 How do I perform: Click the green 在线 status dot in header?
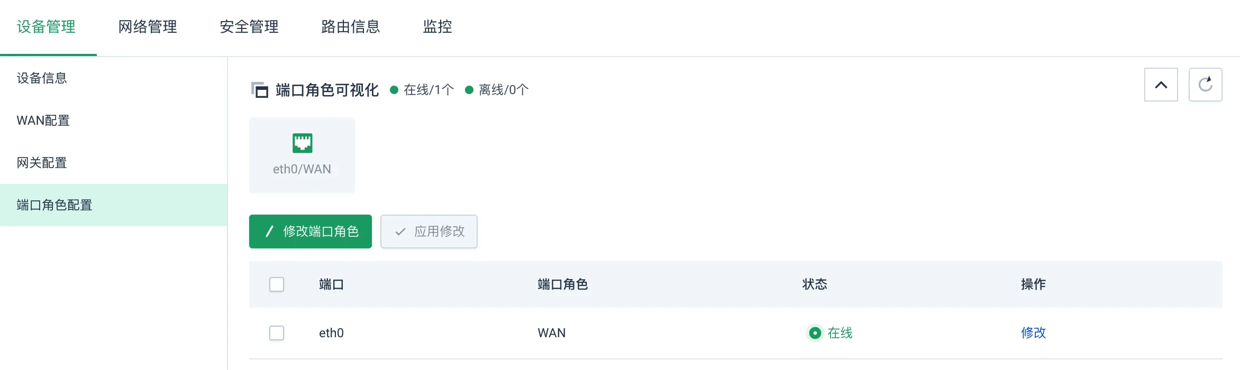click(394, 90)
